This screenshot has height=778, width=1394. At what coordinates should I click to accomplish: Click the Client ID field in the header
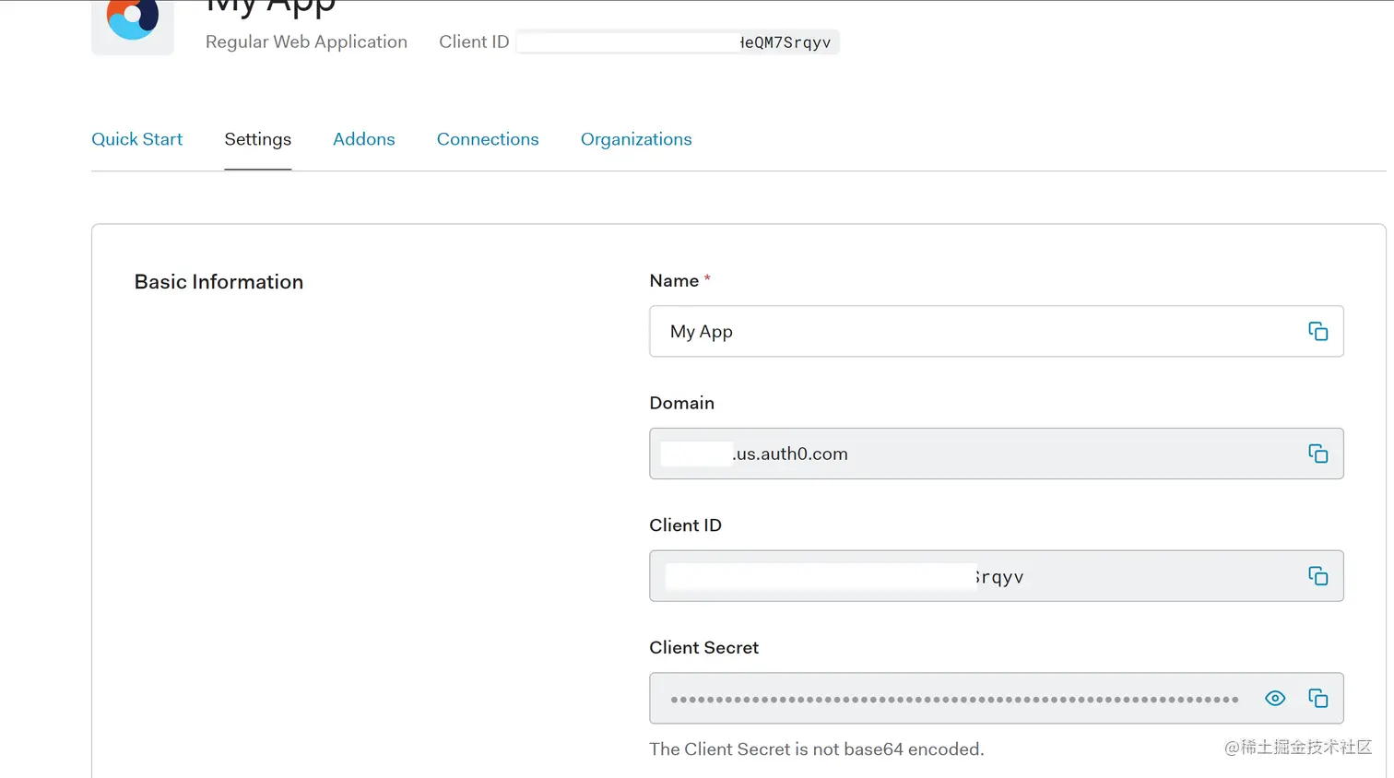coord(678,41)
